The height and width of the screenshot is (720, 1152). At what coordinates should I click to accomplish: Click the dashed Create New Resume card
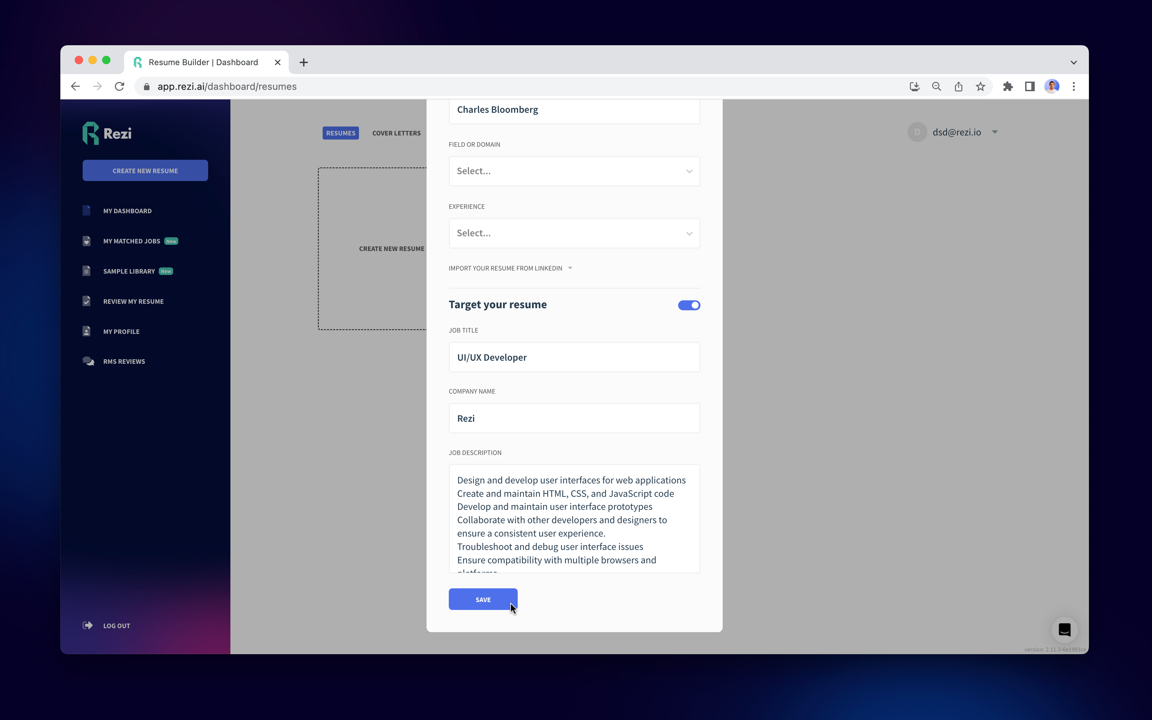(x=372, y=249)
